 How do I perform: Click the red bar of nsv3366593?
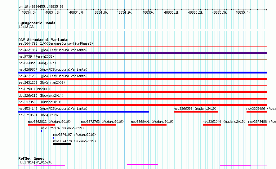tap(196, 112)
